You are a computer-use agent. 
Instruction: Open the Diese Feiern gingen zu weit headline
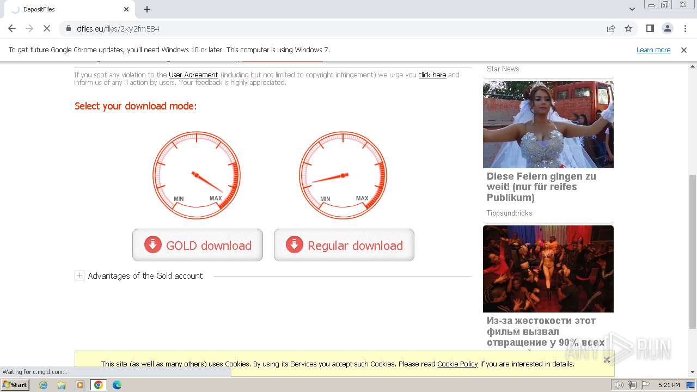click(x=541, y=187)
